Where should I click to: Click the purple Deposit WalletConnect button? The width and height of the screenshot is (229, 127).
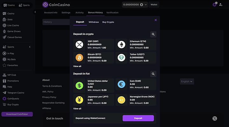point(138,118)
